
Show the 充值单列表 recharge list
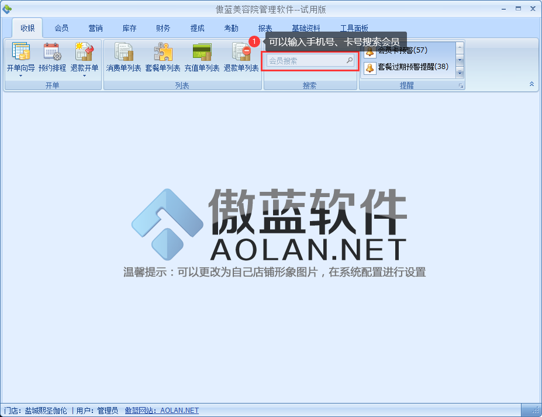coord(202,57)
